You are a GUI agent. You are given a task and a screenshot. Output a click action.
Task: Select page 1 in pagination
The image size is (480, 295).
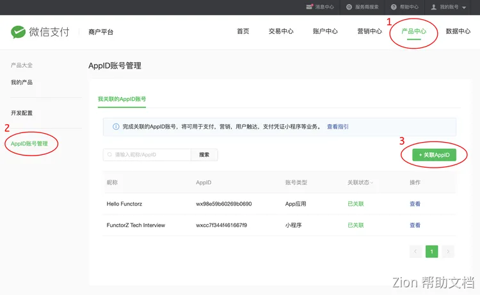[431, 251]
